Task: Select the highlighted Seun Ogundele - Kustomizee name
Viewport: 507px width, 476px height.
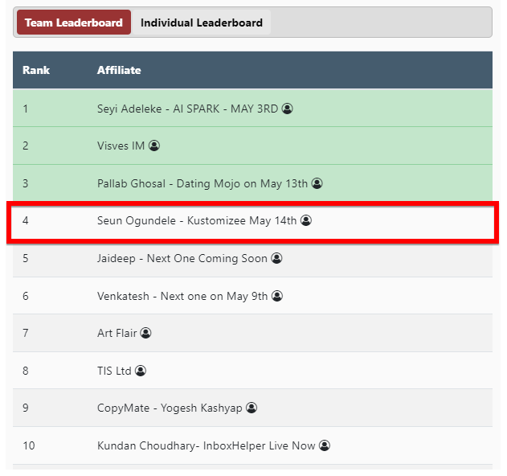Action: [197, 220]
